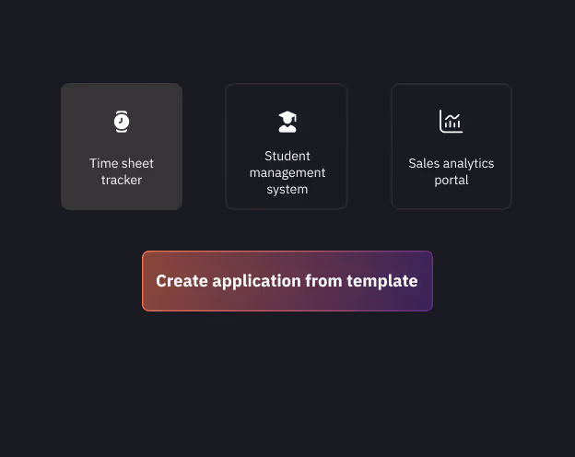Select the Time sheet tracker template card
The image size is (575, 457).
pos(122,146)
